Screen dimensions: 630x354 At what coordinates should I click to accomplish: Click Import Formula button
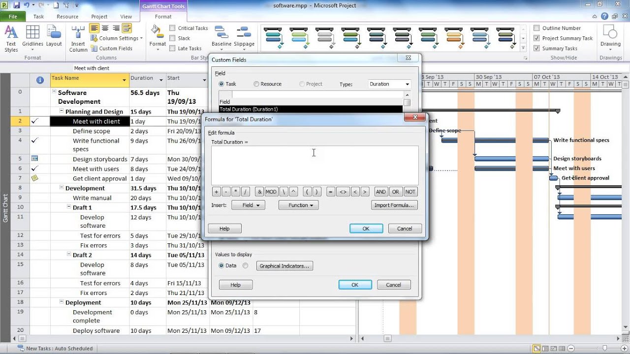tap(395, 205)
